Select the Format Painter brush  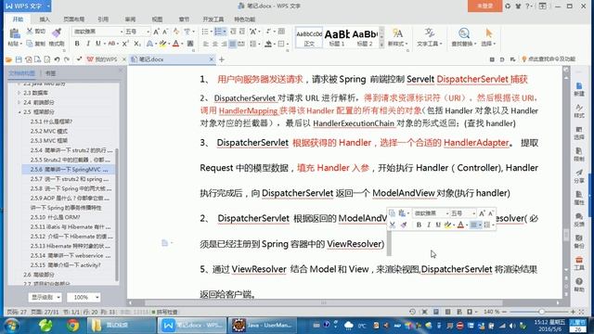57,33
